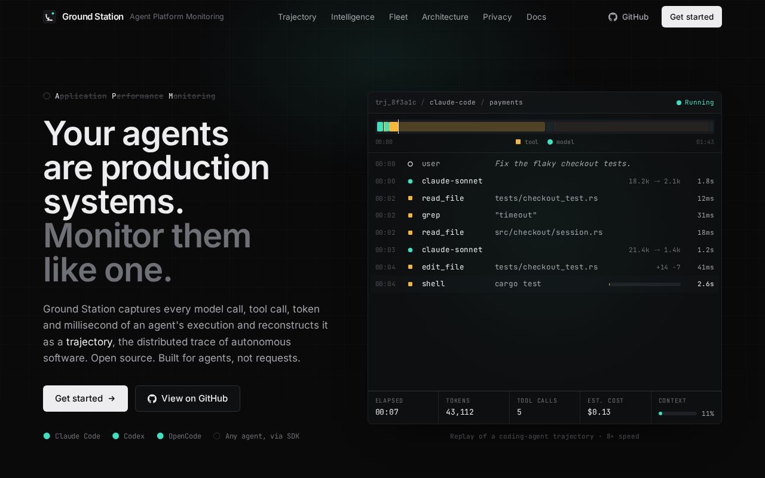Click the cargo test progress bar
This screenshot has height=478, width=765.
pyautogui.click(x=645, y=284)
